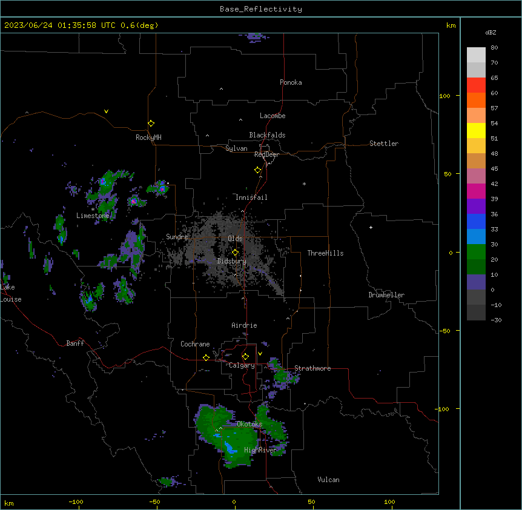
Task: Click the Sundre label
Action: click(177, 237)
